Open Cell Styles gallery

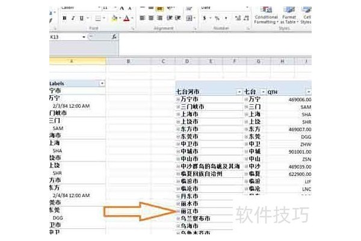306,16
